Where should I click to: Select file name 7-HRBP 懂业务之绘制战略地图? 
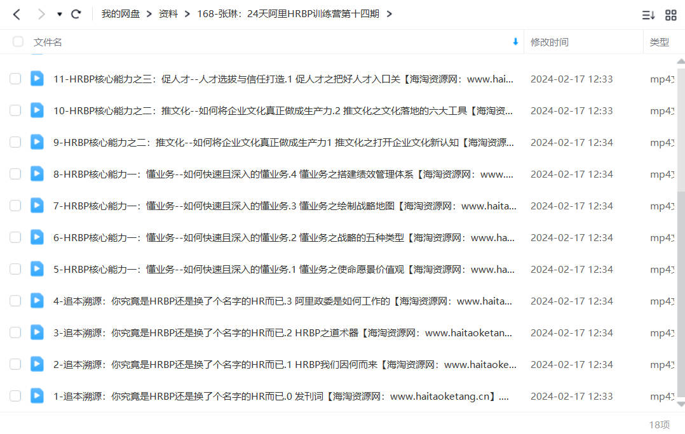[x=285, y=206]
